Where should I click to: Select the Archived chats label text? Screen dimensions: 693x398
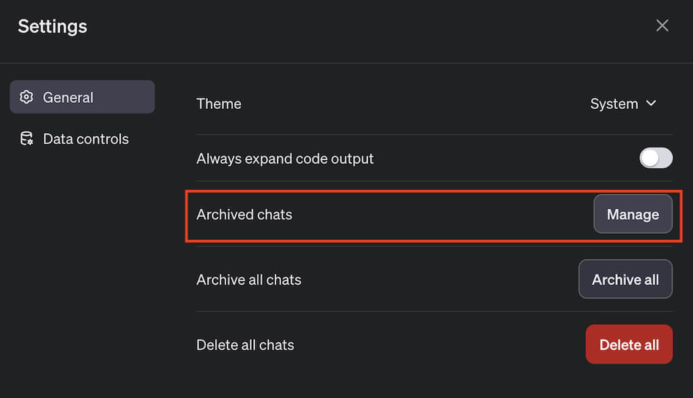244,215
